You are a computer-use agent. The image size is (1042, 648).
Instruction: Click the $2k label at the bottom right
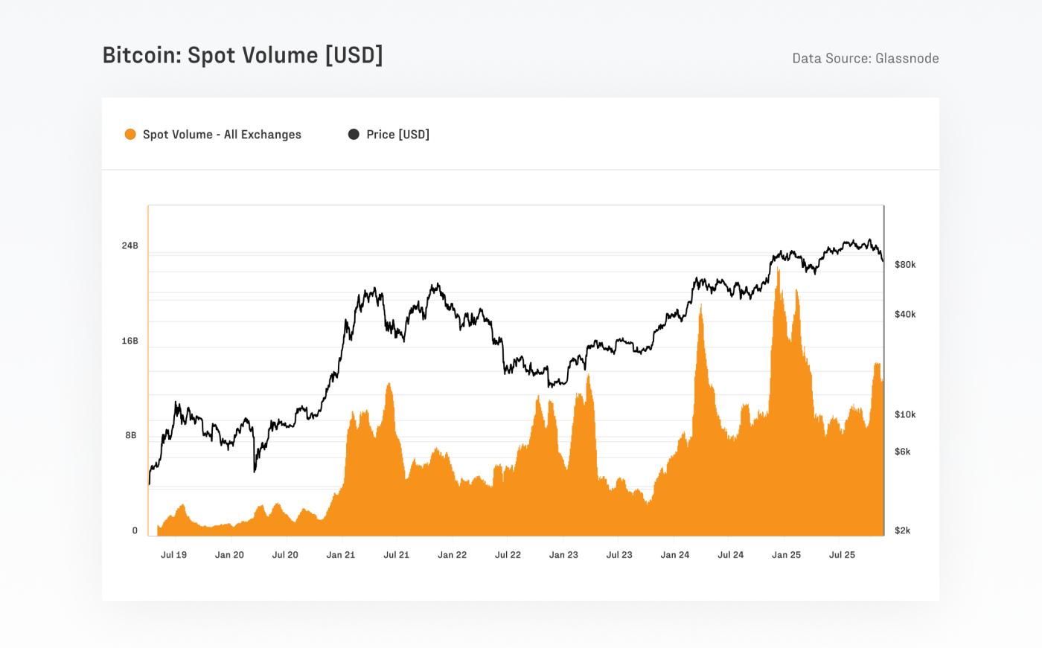(903, 530)
